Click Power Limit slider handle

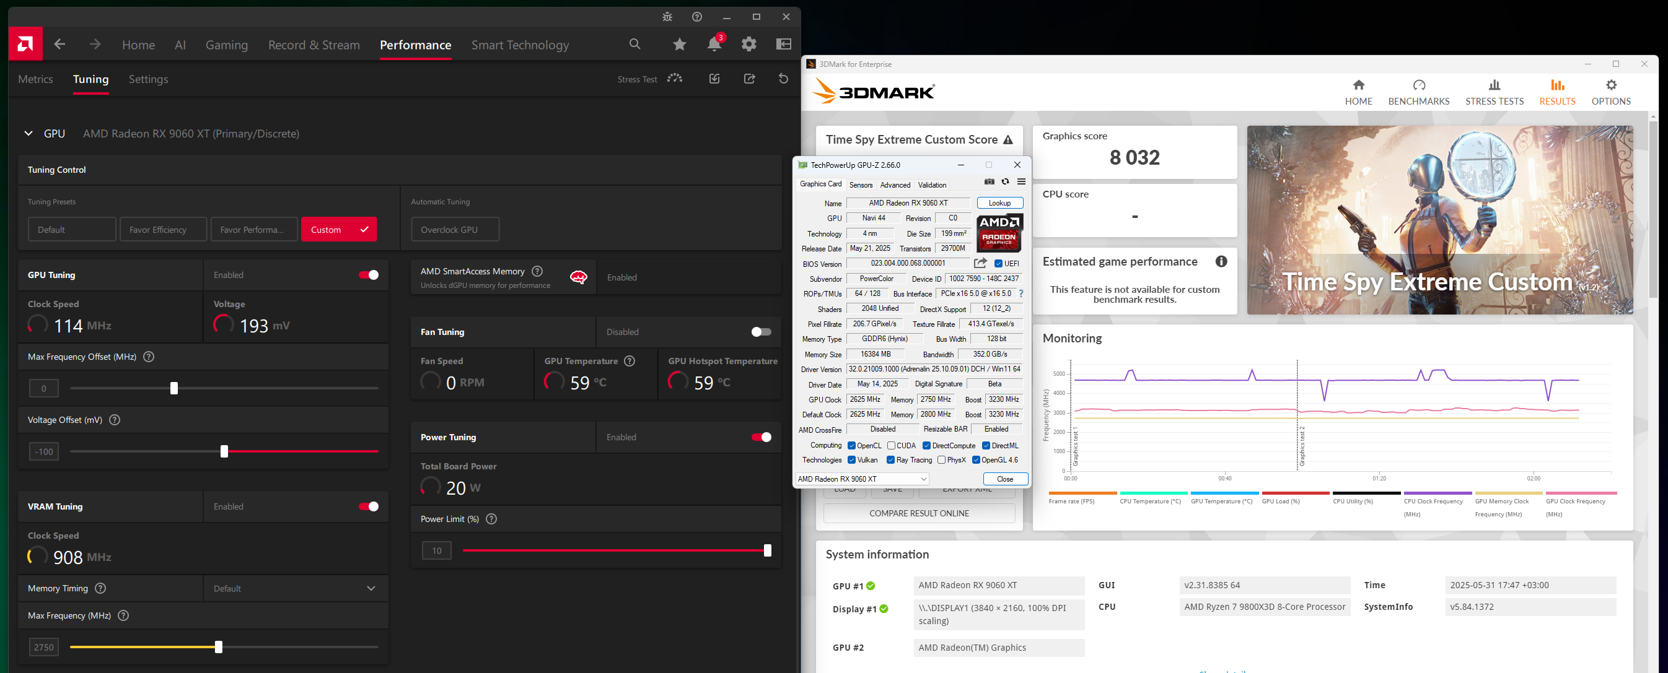coord(767,550)
